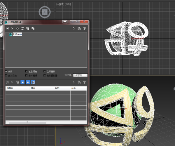Sort by the 场景名 column header
175x146 pixels.
[17, 88]
